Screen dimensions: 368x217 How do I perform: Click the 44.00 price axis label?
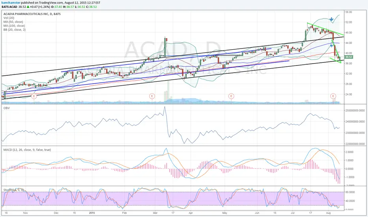click(349, 43)
